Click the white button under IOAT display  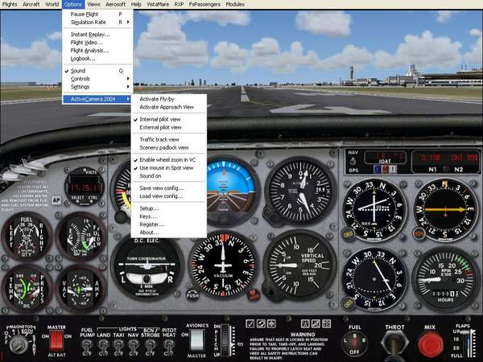392,169
